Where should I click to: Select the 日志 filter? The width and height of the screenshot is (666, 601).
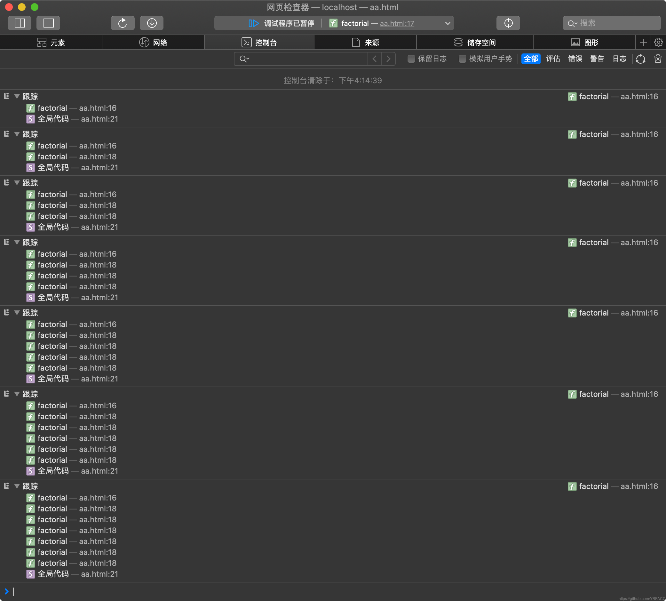pyautogui.click(x=620, y=59)
